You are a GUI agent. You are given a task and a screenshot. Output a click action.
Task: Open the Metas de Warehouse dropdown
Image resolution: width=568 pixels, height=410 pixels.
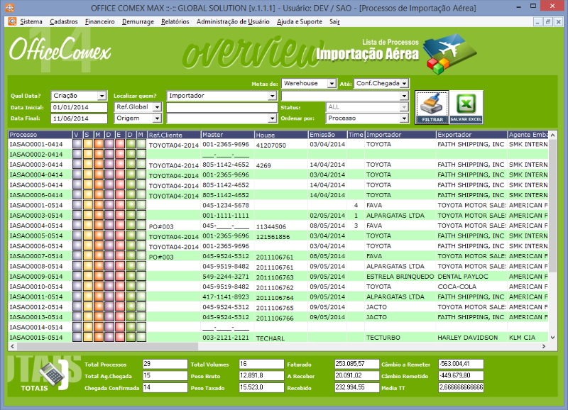click(332, 84)
